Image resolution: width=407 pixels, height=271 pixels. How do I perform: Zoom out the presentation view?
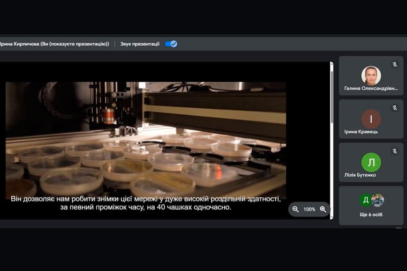coord(295,209)
